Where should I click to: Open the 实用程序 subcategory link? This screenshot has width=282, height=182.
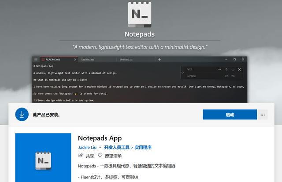point(143,148)
